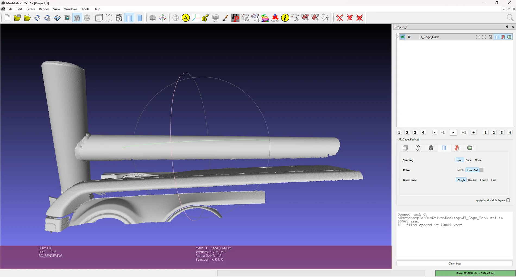This screenshot has width=516, height=277.
Task: Open the Help menu
Action: [x=97, y=9]
